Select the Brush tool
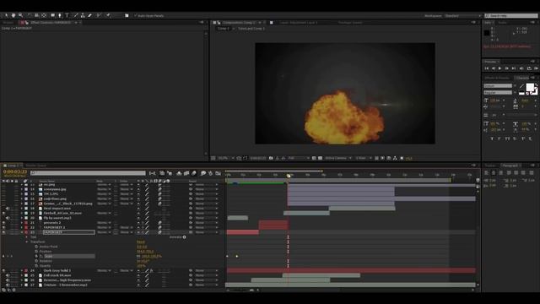Screen dimensions: 540x304 coord(76,15)
